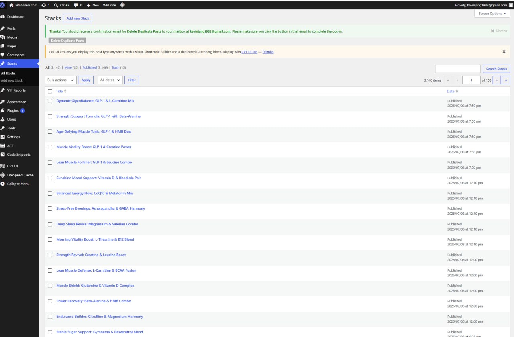Open the vitabaseai.com home icon
This screenshot has width=514, height=337.
tap(11, 5)
